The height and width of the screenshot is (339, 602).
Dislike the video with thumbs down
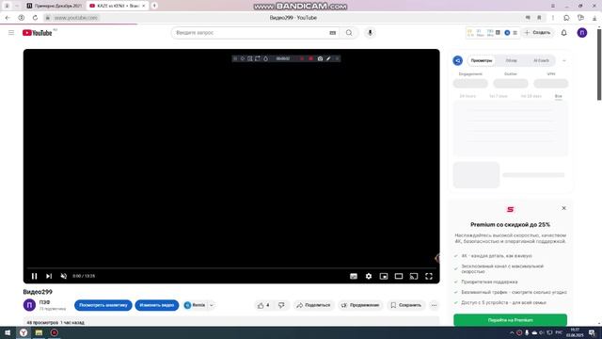coord(281,305)
